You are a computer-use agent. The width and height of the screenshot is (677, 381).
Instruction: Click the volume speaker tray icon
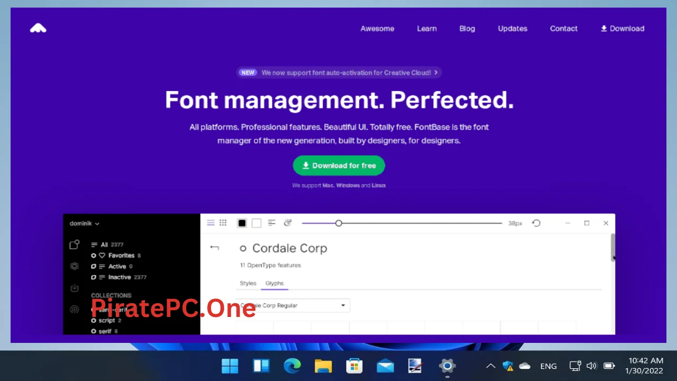pos(592,366)
